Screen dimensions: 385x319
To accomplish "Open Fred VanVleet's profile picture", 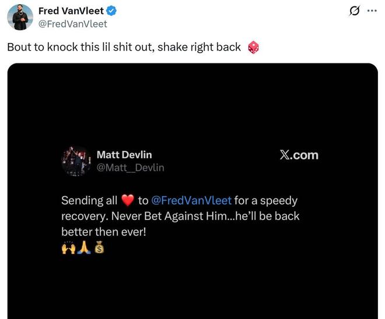I will (20, 17).
